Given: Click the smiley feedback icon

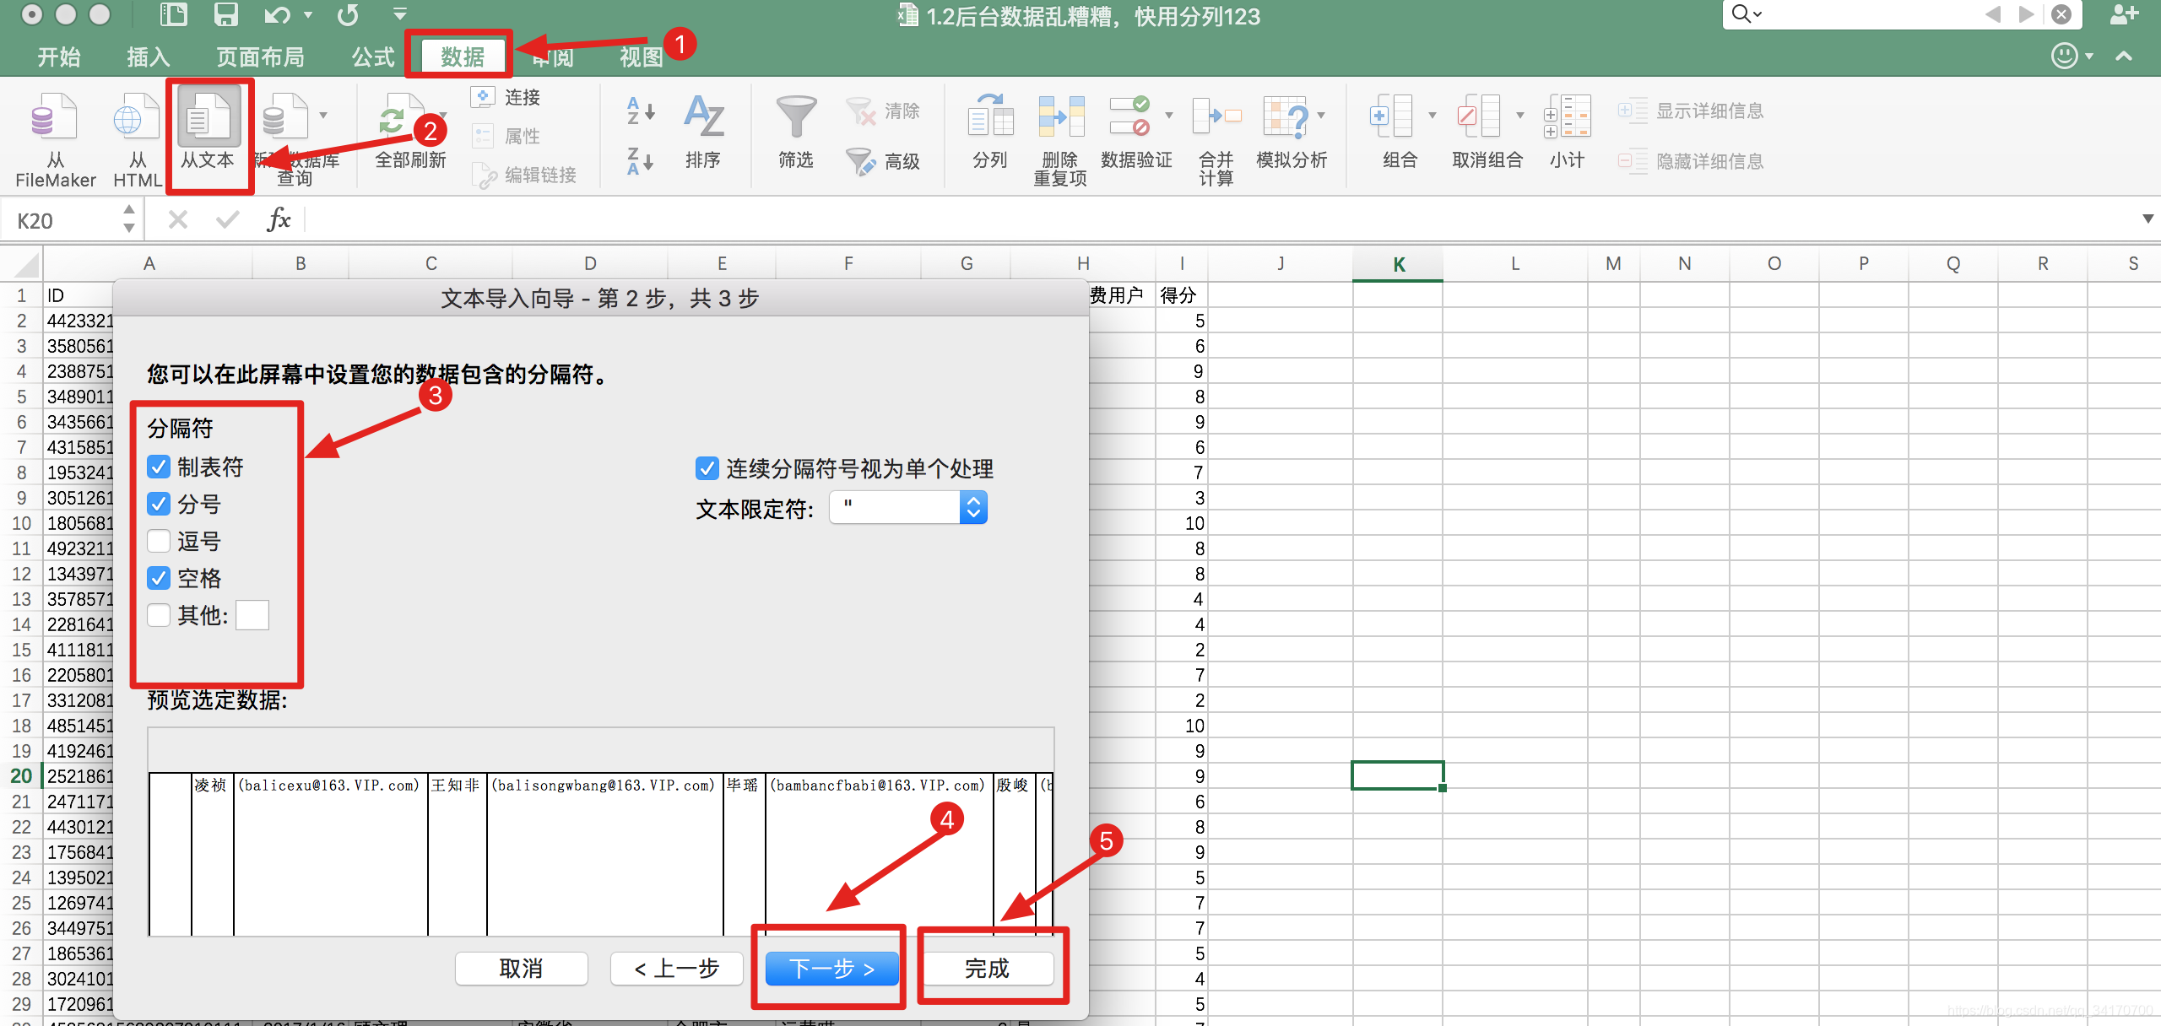Looking at the screenshot, I should (x=2064, y=56).
